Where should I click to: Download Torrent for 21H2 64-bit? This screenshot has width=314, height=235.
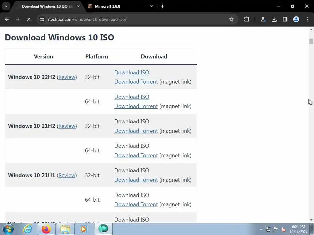[136, 155]
